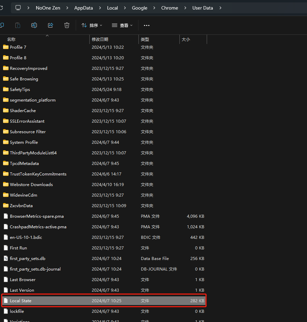Select the Safe Browsing folder
Screen dimensions: 307x322
[24, 79]
